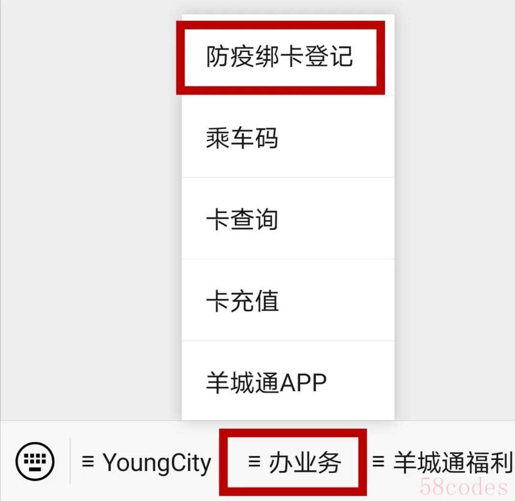
Task: Click the red highlight border around 防疫绑卡登记
Action: 280,25
